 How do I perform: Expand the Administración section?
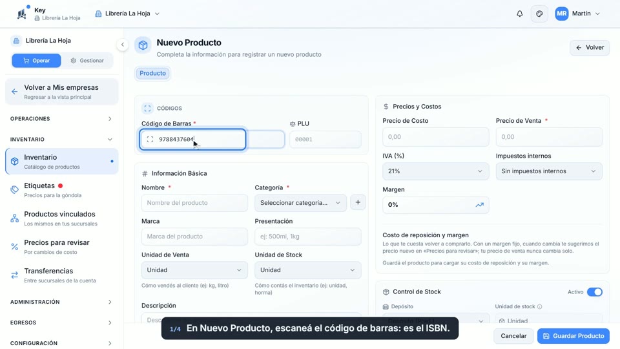click(61, 302)
